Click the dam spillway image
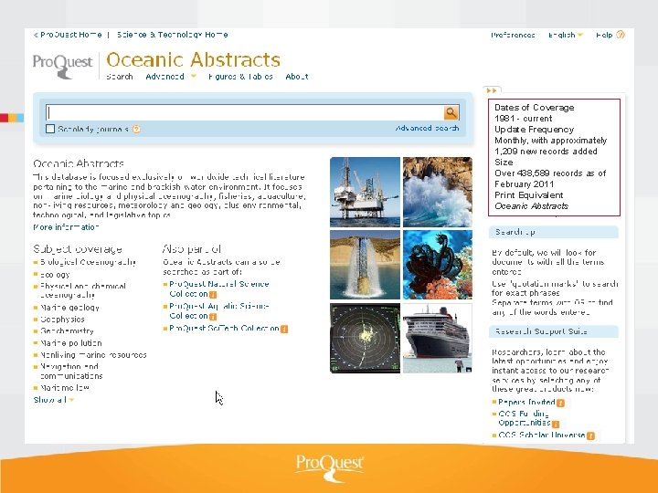Screen dimensions: 658x493 365,265
